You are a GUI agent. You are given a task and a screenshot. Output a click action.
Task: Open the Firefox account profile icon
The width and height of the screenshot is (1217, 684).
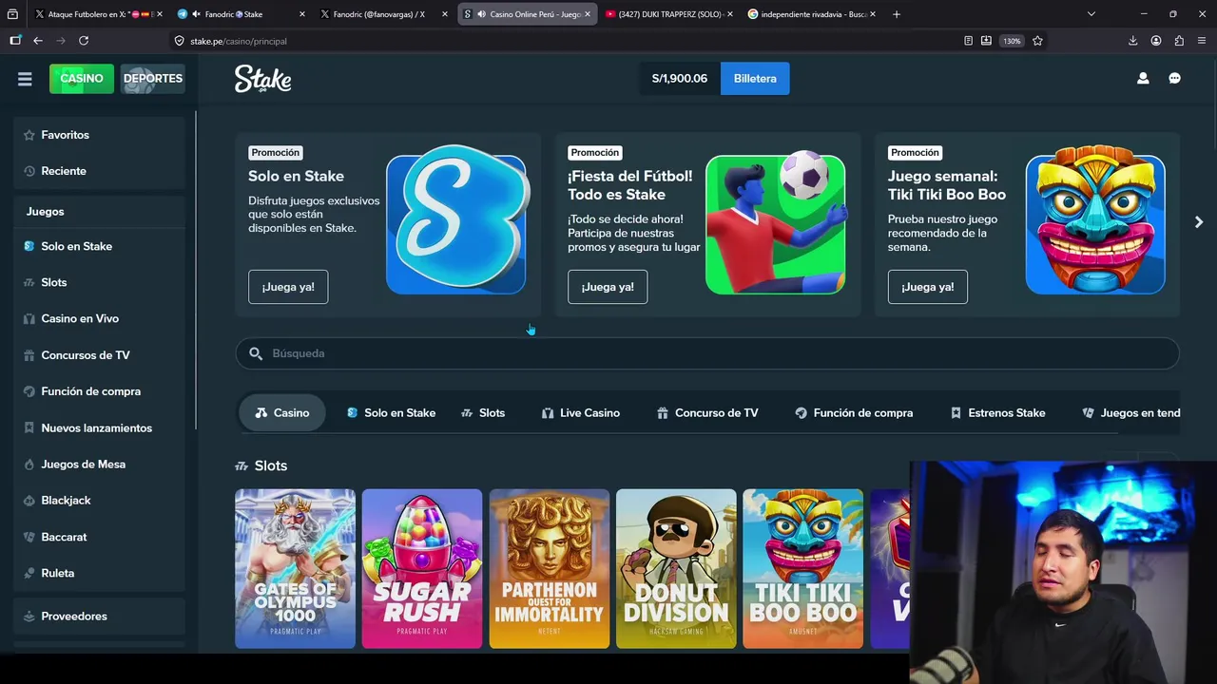point(1156,41)
